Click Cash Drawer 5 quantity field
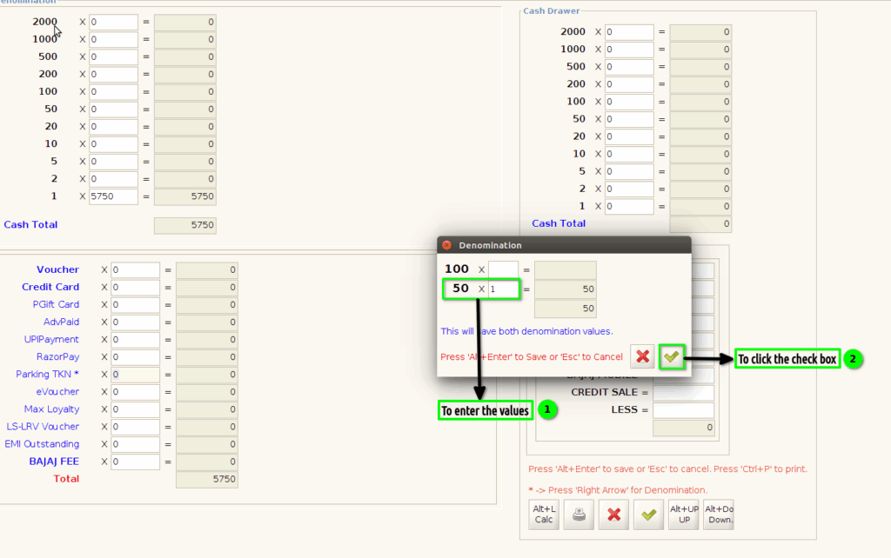891x558 pixels. pyautogui.click(x=629, y=171)
